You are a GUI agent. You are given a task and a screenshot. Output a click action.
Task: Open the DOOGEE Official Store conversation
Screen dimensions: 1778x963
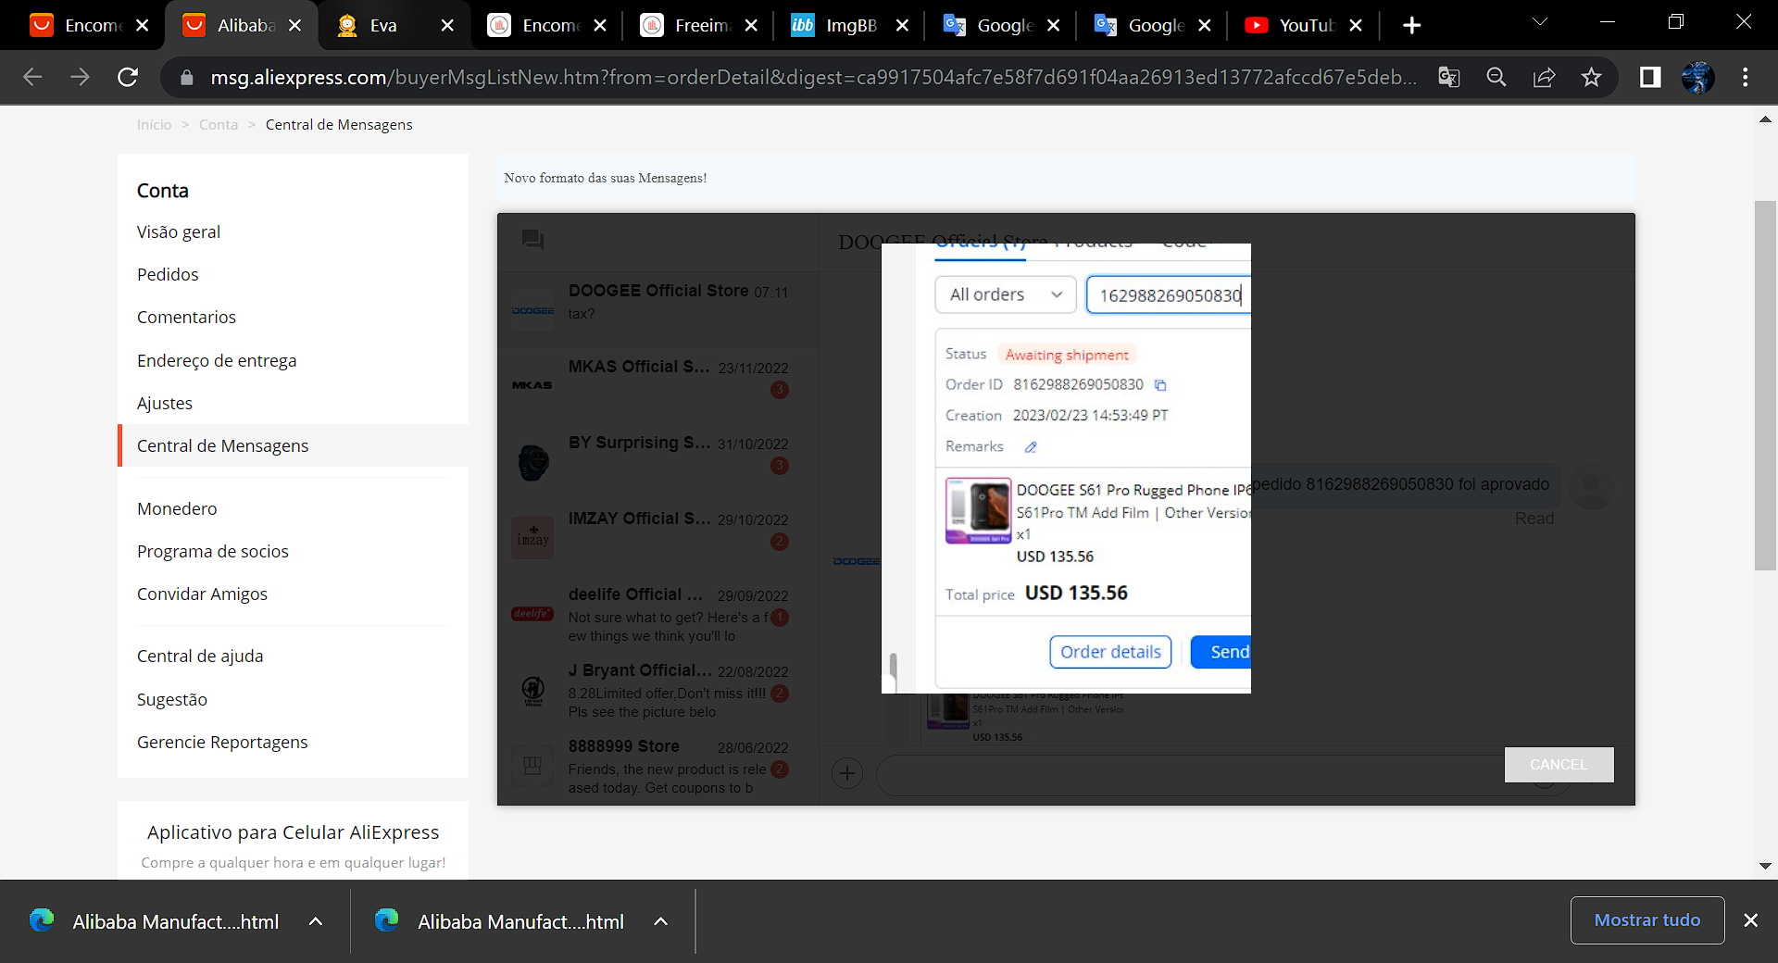[x=658, y=309]
